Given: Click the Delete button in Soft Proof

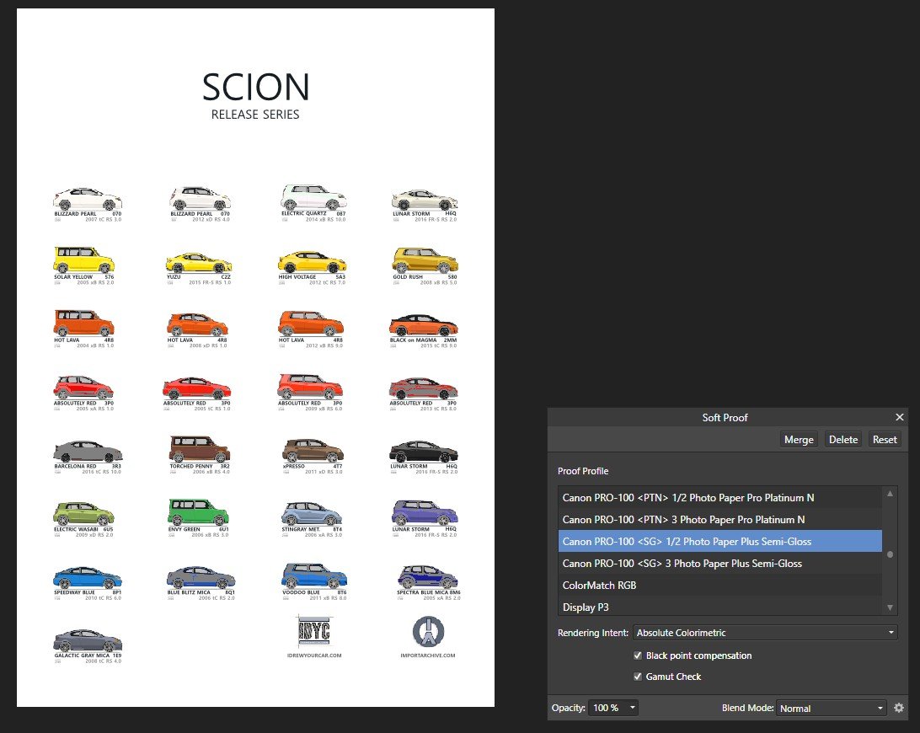Looking at the screenshot, I should coord(843,440).
